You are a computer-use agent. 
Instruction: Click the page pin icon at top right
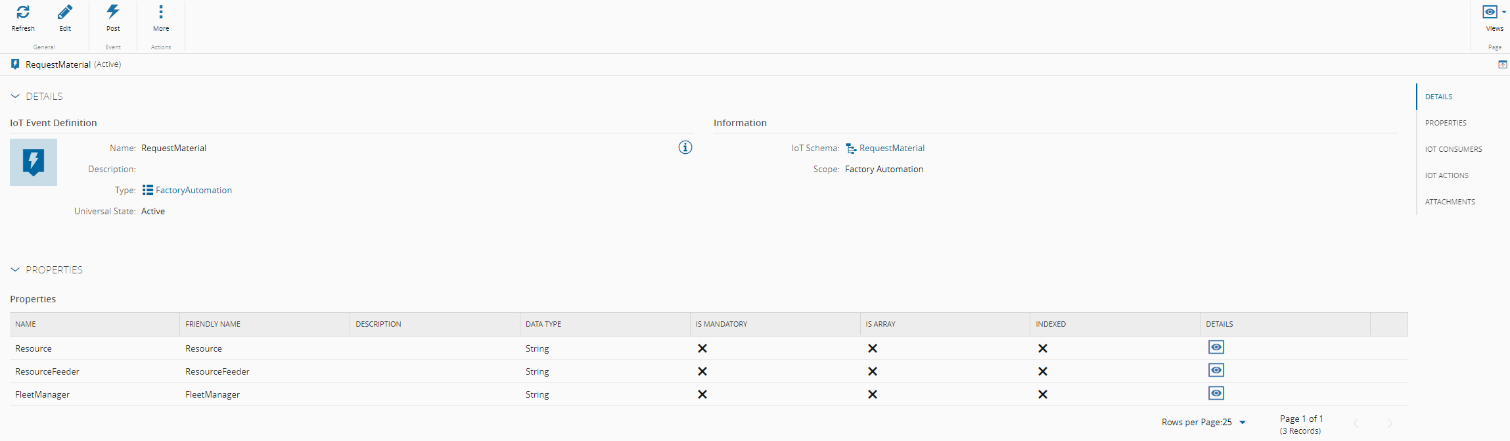[x=1502, y=64]
